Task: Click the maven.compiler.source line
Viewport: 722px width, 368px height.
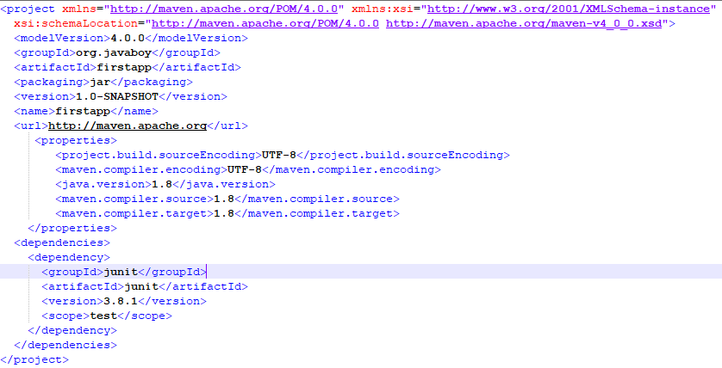Action: (227, 199)
